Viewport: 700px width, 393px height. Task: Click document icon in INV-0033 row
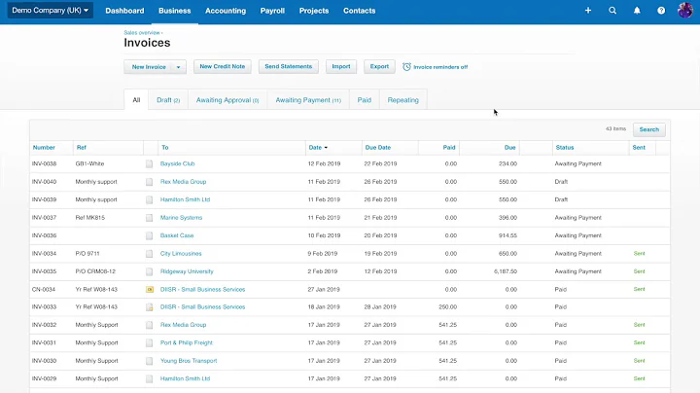[x=149, y=307]
